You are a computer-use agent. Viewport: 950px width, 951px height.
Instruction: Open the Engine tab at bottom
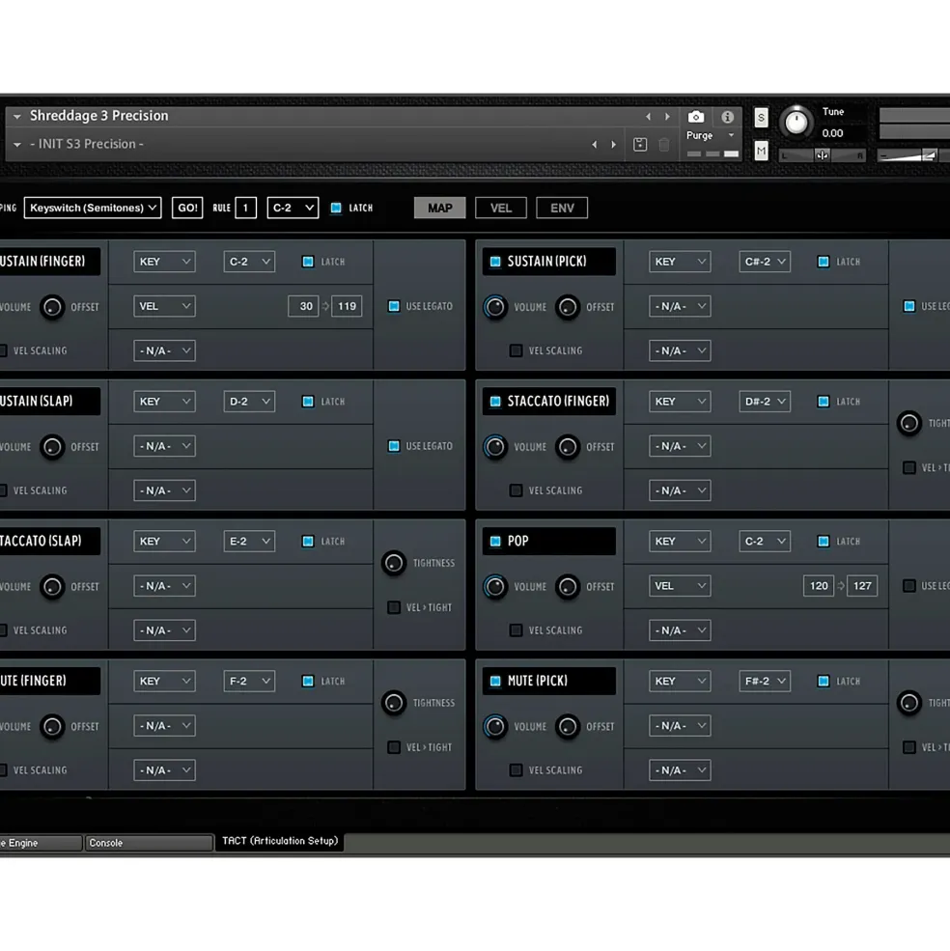[40, 843]
